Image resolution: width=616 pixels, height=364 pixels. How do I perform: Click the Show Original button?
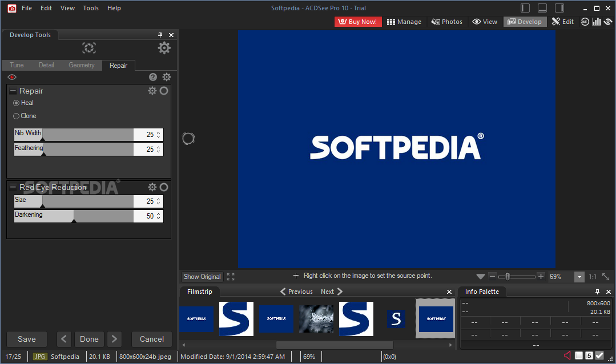click(x=202, y=277)
